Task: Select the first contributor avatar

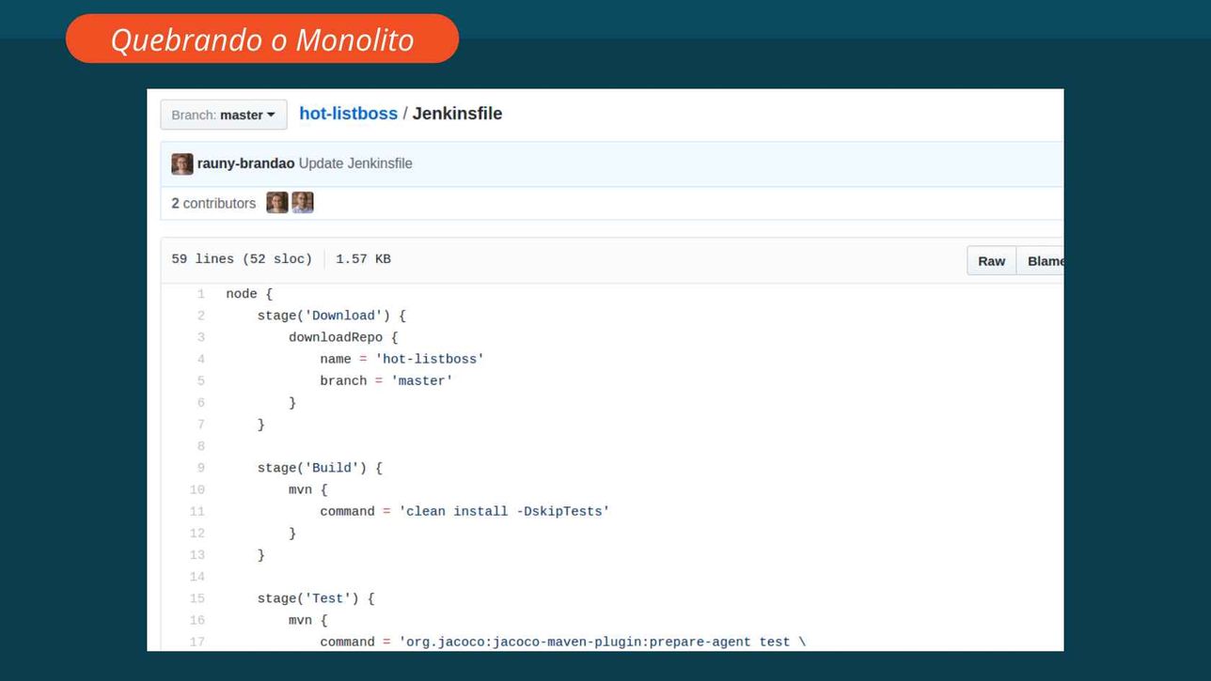Action: (277, 203)
